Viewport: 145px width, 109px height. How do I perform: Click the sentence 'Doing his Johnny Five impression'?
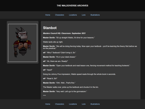(x=79, y=74)
